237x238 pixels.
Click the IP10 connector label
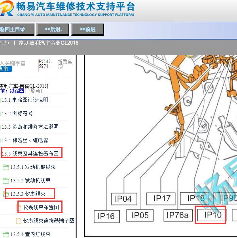pyautogui.click(x=212, y=215)
